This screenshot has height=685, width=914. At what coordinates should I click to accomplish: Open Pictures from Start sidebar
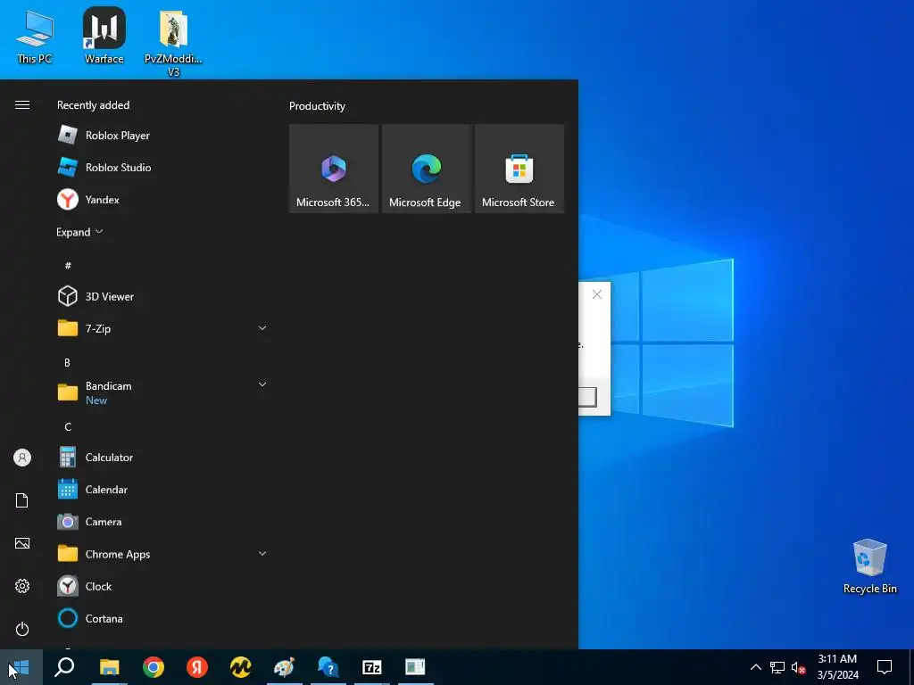22,543
